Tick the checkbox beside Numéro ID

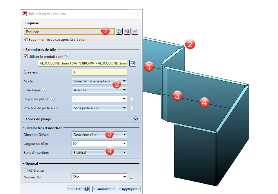click(131, 177)
